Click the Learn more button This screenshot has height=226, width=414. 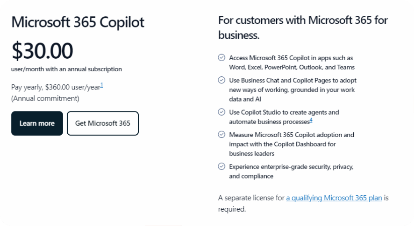coord(37,123)
